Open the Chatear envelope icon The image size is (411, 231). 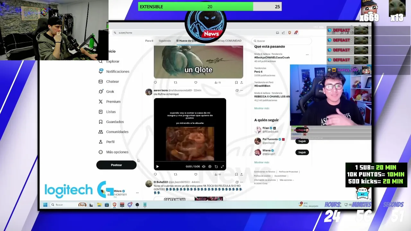coord(101,81)
